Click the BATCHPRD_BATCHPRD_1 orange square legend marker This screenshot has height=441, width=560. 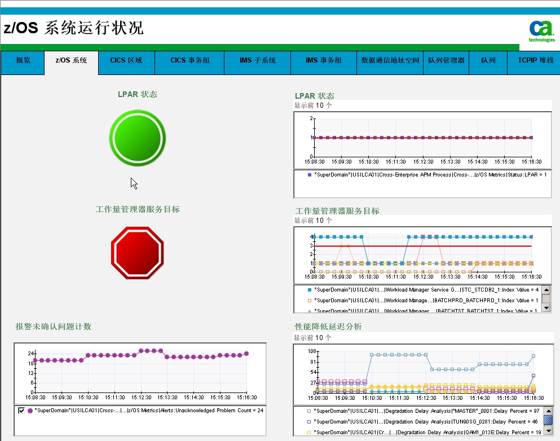[x=310, y=301]
